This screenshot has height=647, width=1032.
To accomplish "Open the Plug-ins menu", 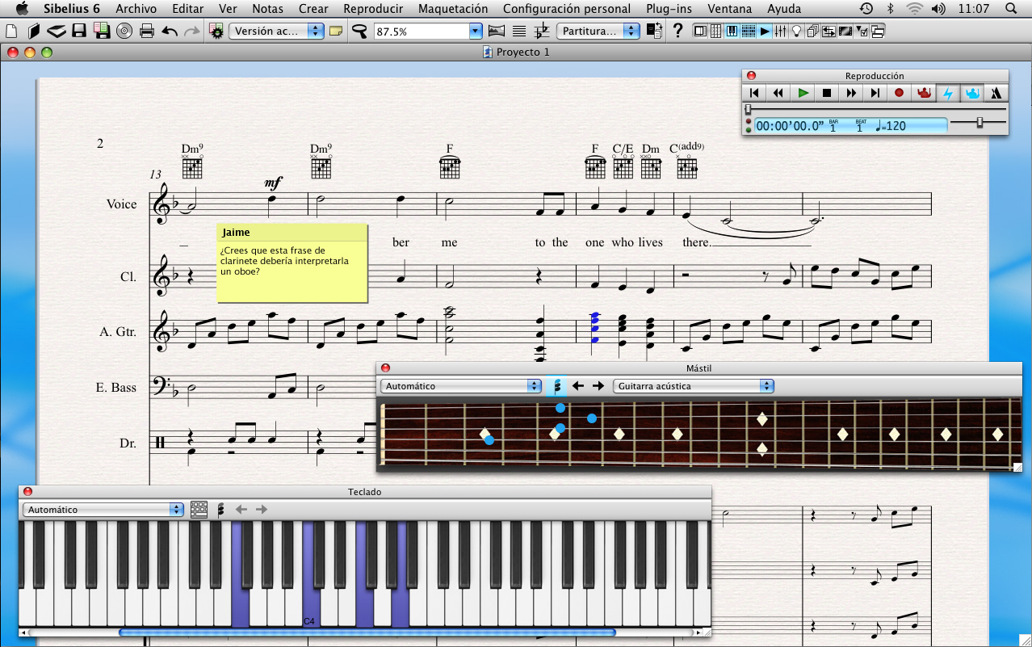I will pos(669,9).
